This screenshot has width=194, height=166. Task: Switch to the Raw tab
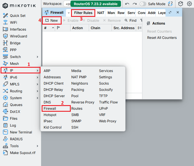pos(121,13)
